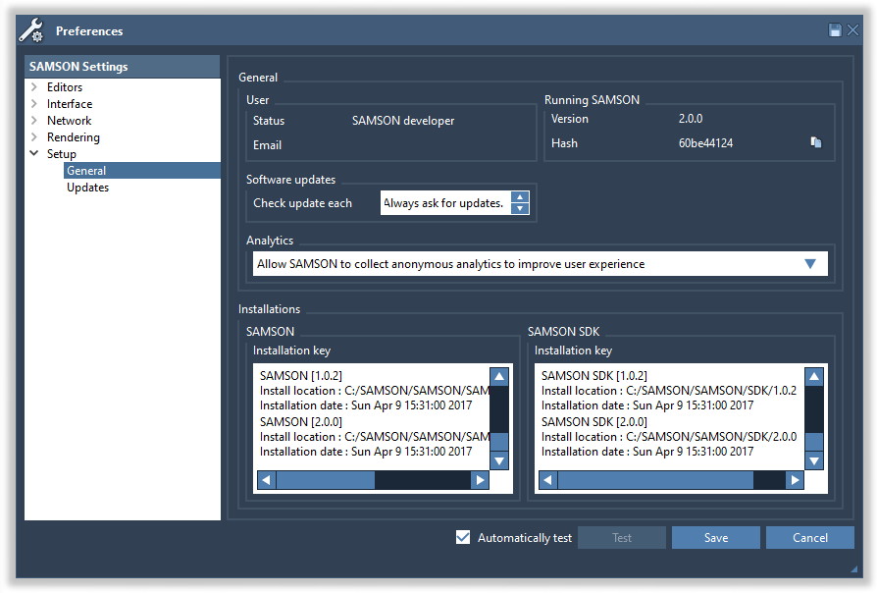Open the Network settings category
Viewport: 877px width, 593px height.
69,121
